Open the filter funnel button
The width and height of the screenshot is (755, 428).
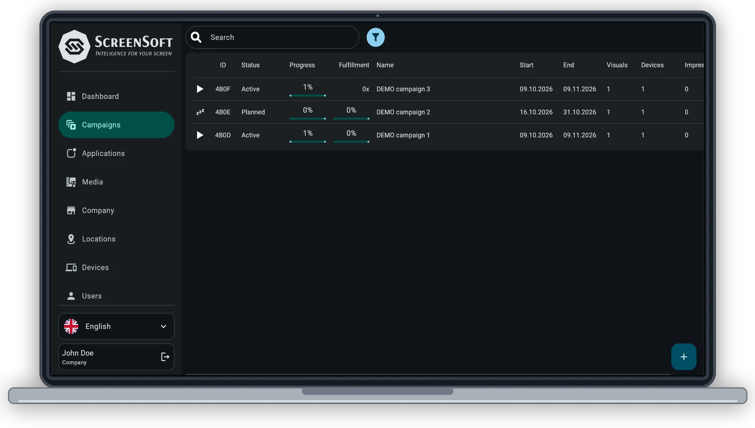tap(375, 37)
